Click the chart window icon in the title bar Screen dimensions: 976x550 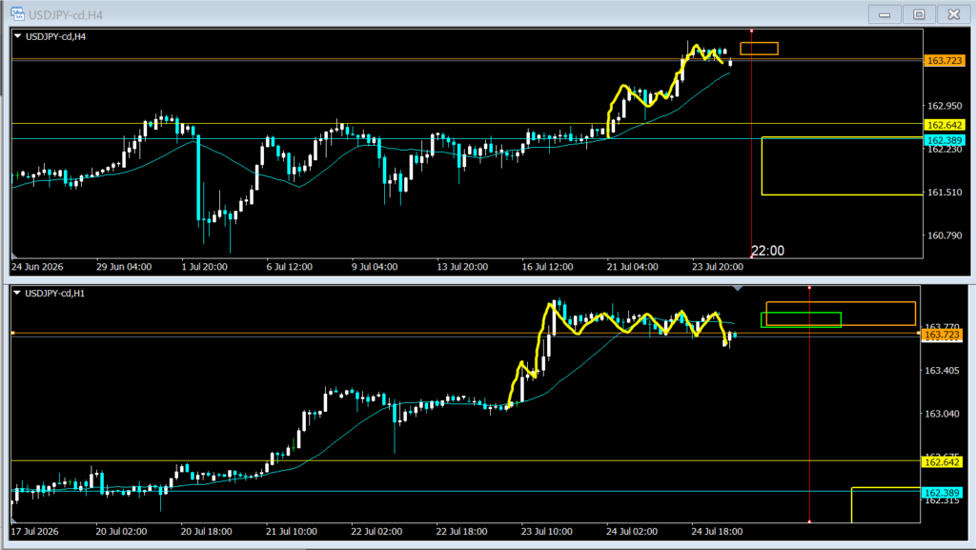point(17,13)
